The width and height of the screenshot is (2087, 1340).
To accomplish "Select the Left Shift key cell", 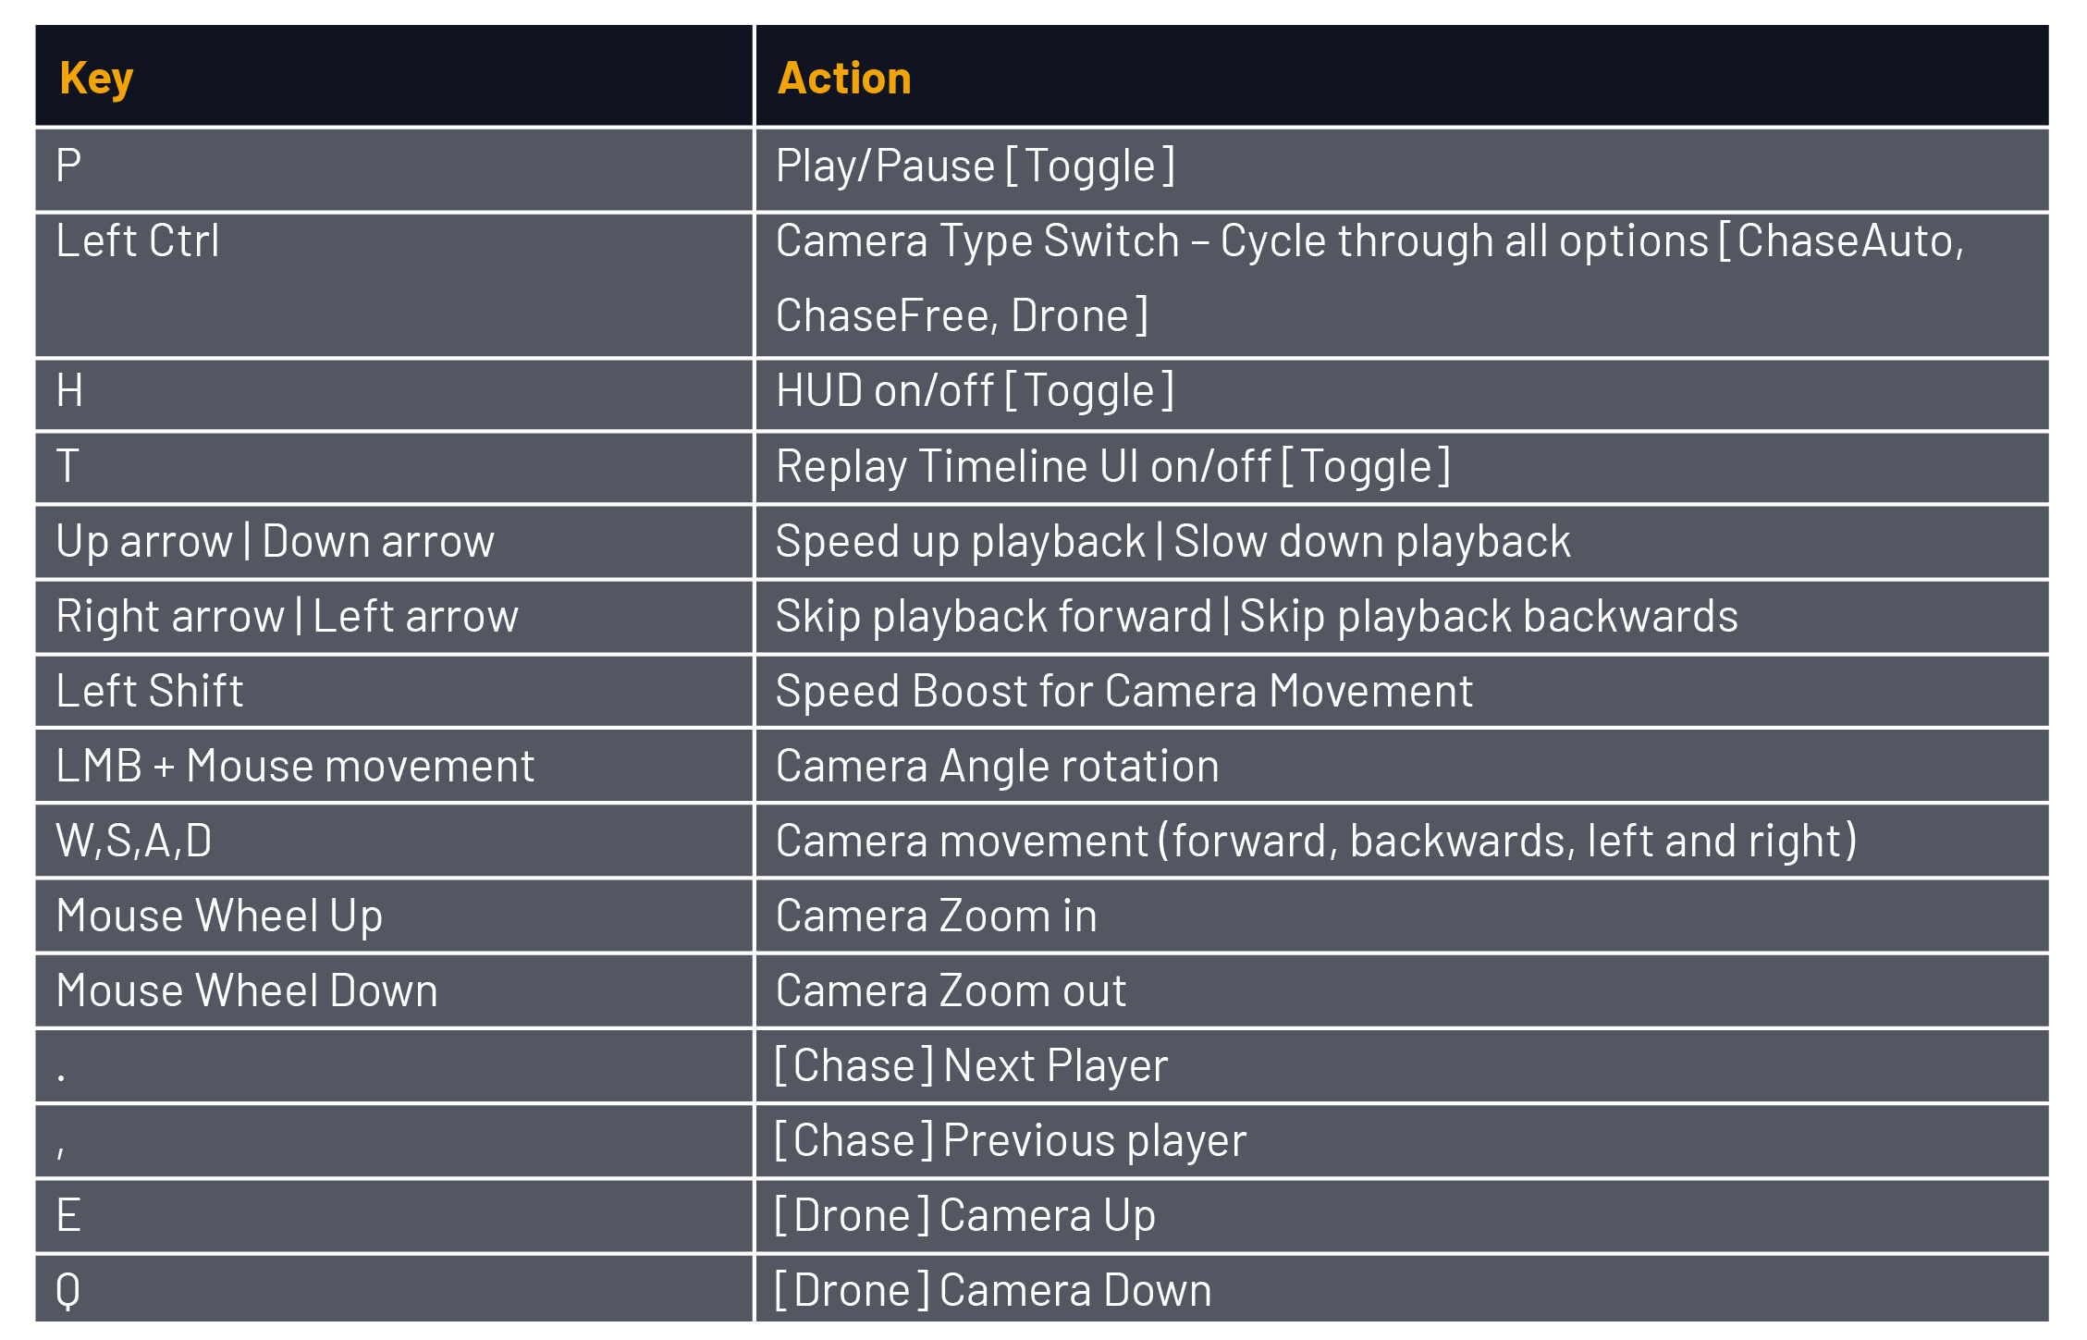I will [394, 691].
